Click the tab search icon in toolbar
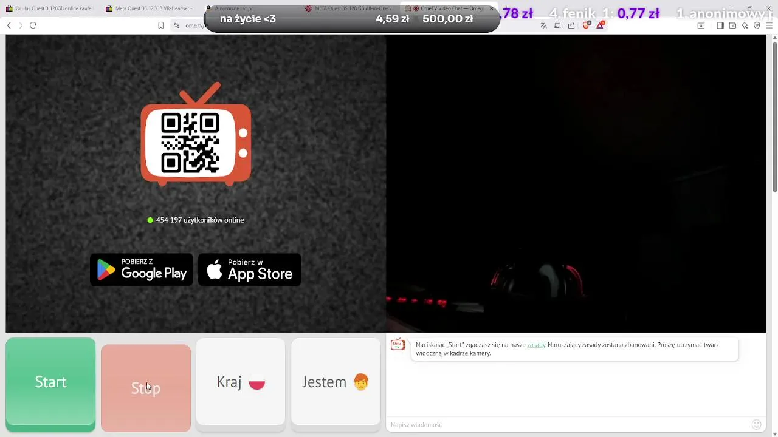Viewport: 778px width, 437px height. coord(701,25)
